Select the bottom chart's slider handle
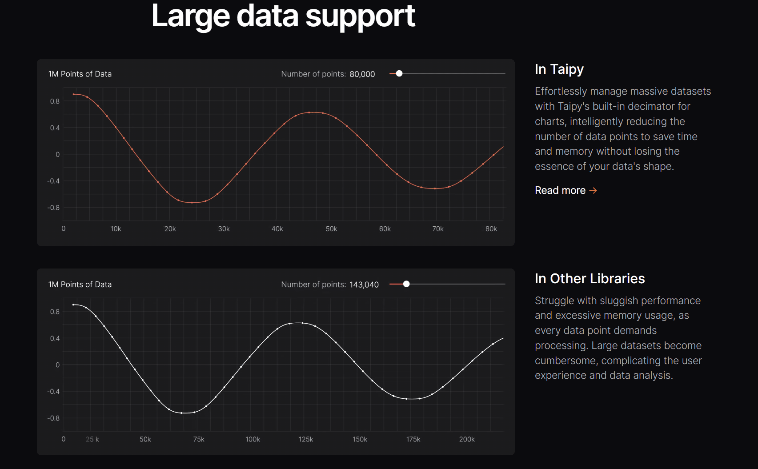The width and height of the screenshot is (758, 469). pos(406,284)
